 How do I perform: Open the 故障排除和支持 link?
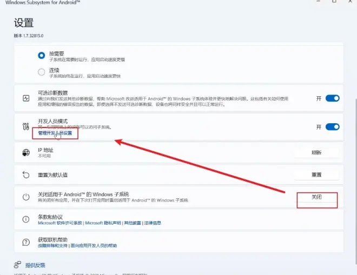coord(52,246)
